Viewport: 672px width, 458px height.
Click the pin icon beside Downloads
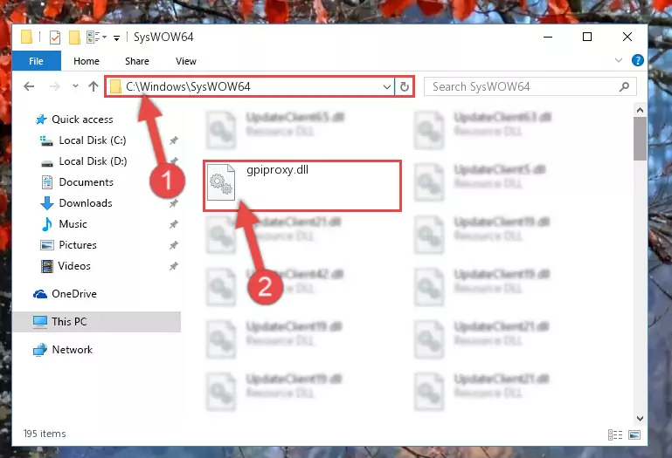tap(174, 203)
